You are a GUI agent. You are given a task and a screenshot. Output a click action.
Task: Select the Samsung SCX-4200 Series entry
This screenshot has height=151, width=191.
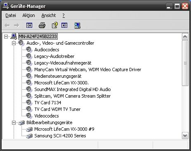click(60, 136)
